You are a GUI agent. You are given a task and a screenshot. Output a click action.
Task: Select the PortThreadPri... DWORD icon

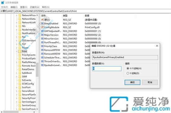tap(42, 42)
